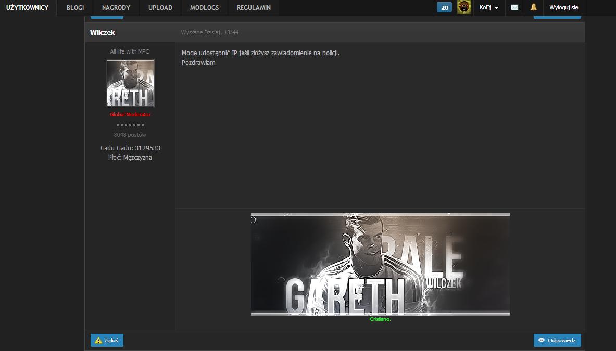Open the UŻYTKOWNICY menu

point(28,7)
